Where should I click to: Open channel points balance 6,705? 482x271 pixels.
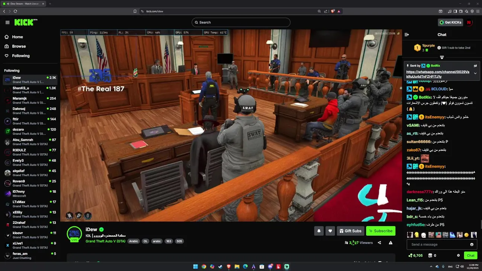coord(415,256)
